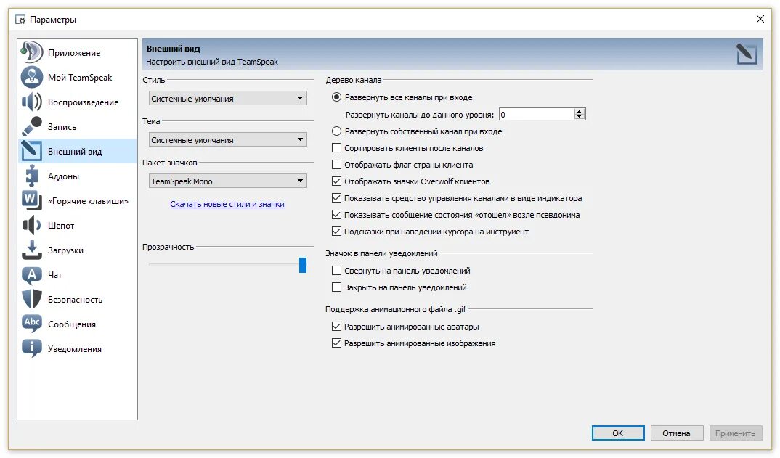The width and height of the screenshot is (780, 458).
Task: Click the header Внешний вид page icon
Action: (x=747, y=54)
